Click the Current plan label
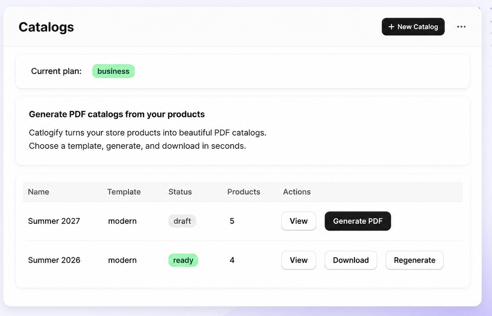The width and height of the screenshot is (492, 316). pyautogui.click(x=56, y=71)
